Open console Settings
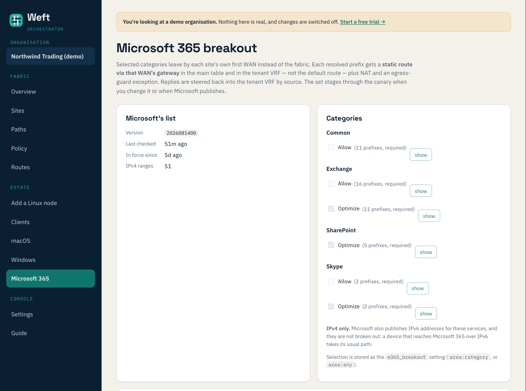Image resolution: width=526 pixels, height=391 pixels. coord(51,314)
